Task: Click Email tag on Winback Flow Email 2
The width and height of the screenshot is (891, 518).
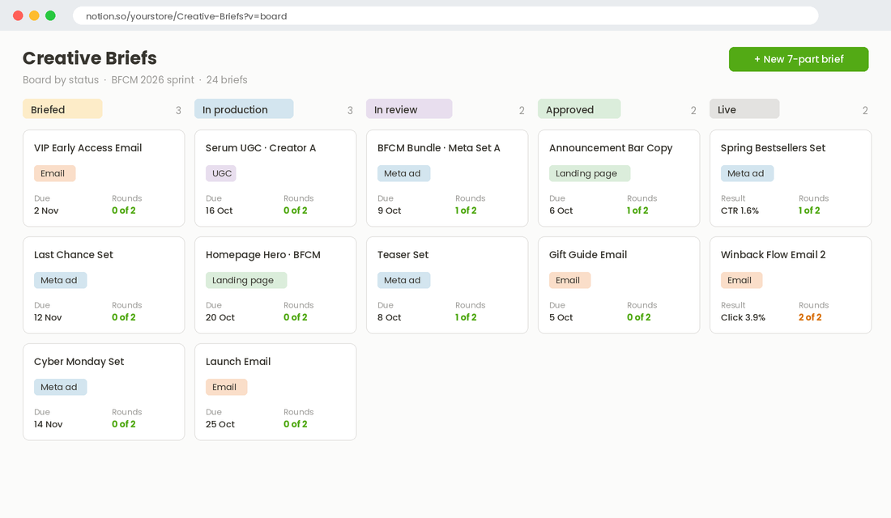Action: 741,280
